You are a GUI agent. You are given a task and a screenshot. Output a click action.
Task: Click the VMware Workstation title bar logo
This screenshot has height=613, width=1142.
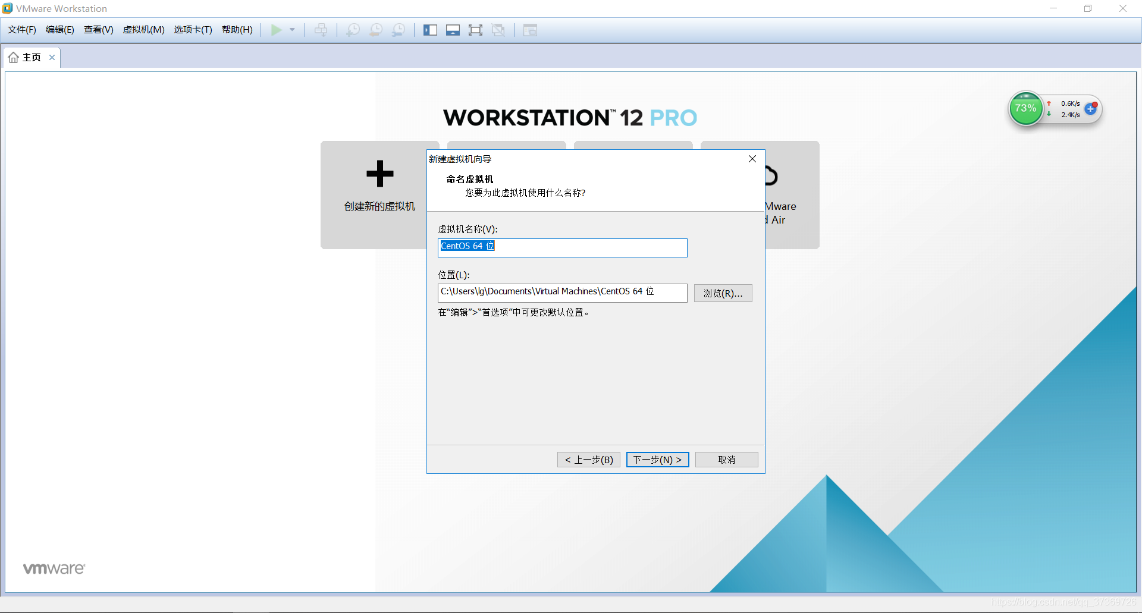point(7,8)
